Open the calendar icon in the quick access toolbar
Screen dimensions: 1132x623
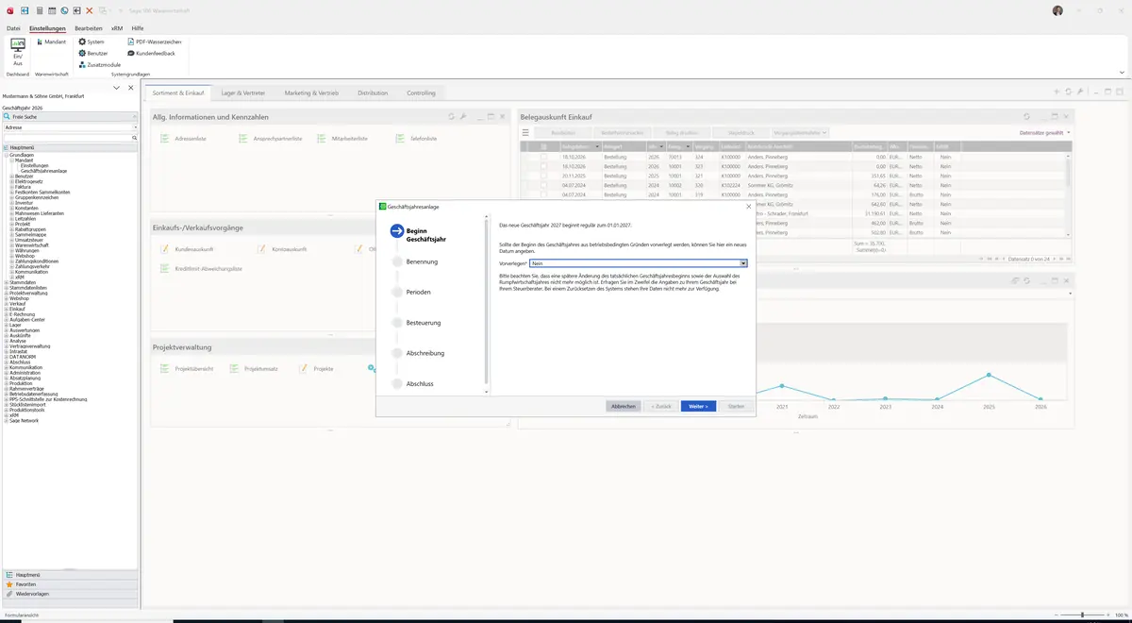pos(51,10)
